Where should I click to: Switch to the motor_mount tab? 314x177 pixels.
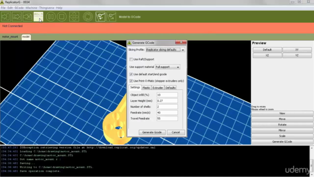(10, 37)
